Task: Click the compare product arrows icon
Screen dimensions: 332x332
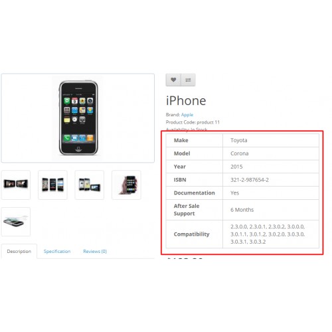Action: point(188,80)
